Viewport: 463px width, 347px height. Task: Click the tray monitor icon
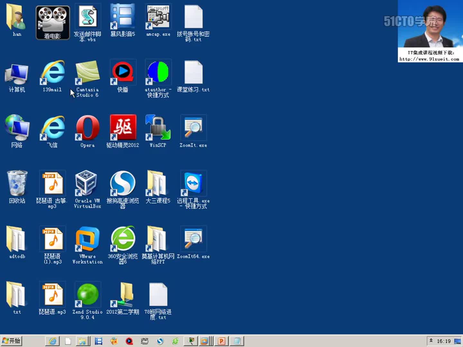point(457,341)
